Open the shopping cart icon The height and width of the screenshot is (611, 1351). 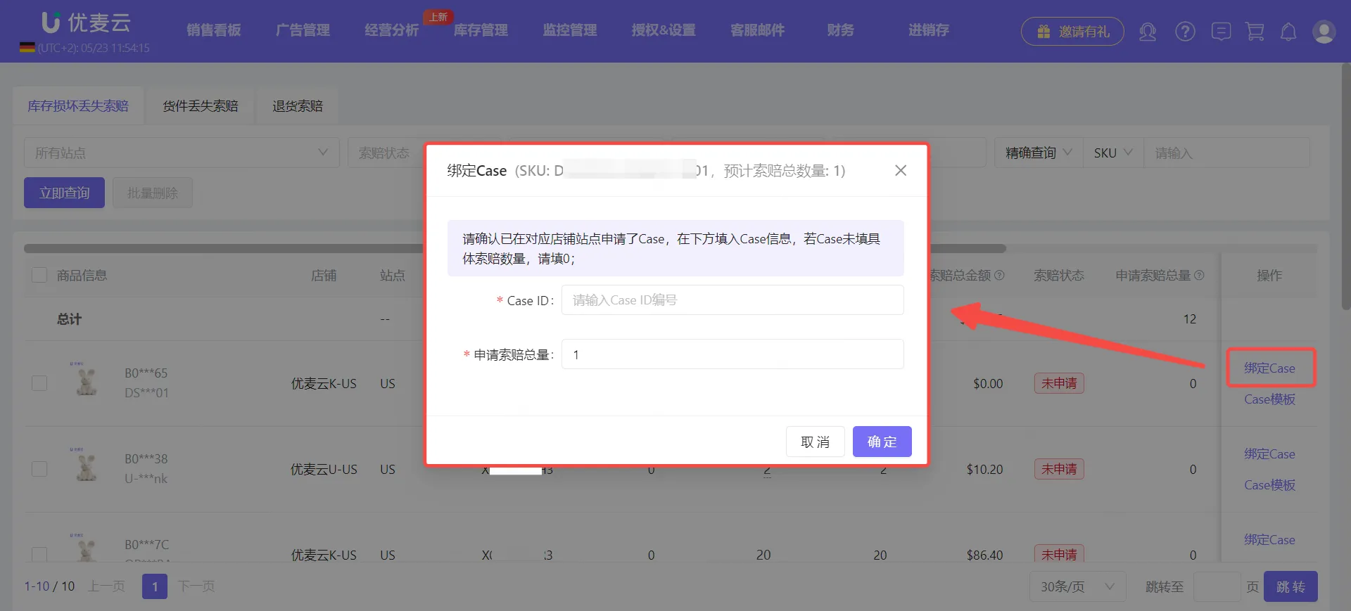tap(1255, 32)
